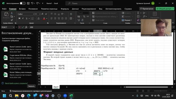Screen dimensions: 176x99
Task: Expand the font color dropdown arrow
Action: pos(47,18)
